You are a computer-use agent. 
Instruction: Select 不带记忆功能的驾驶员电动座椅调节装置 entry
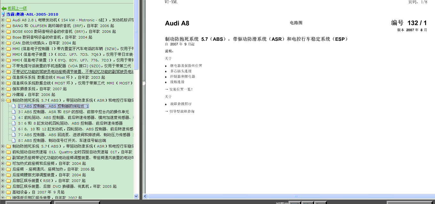73,72
